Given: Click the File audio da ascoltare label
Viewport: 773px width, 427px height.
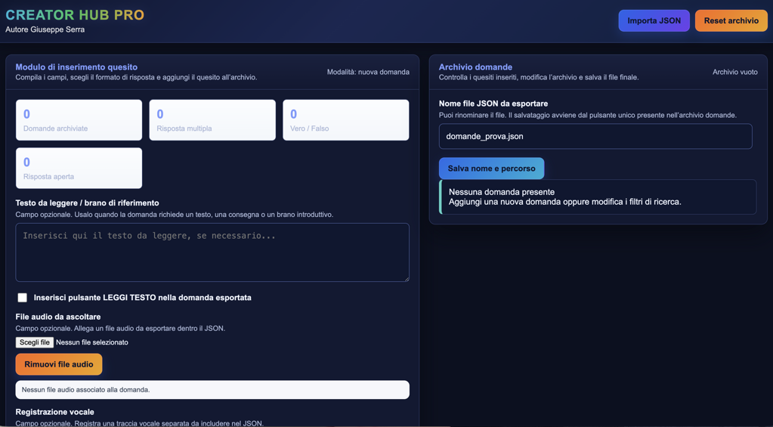Looking at the screenshot, I should 58,317.
